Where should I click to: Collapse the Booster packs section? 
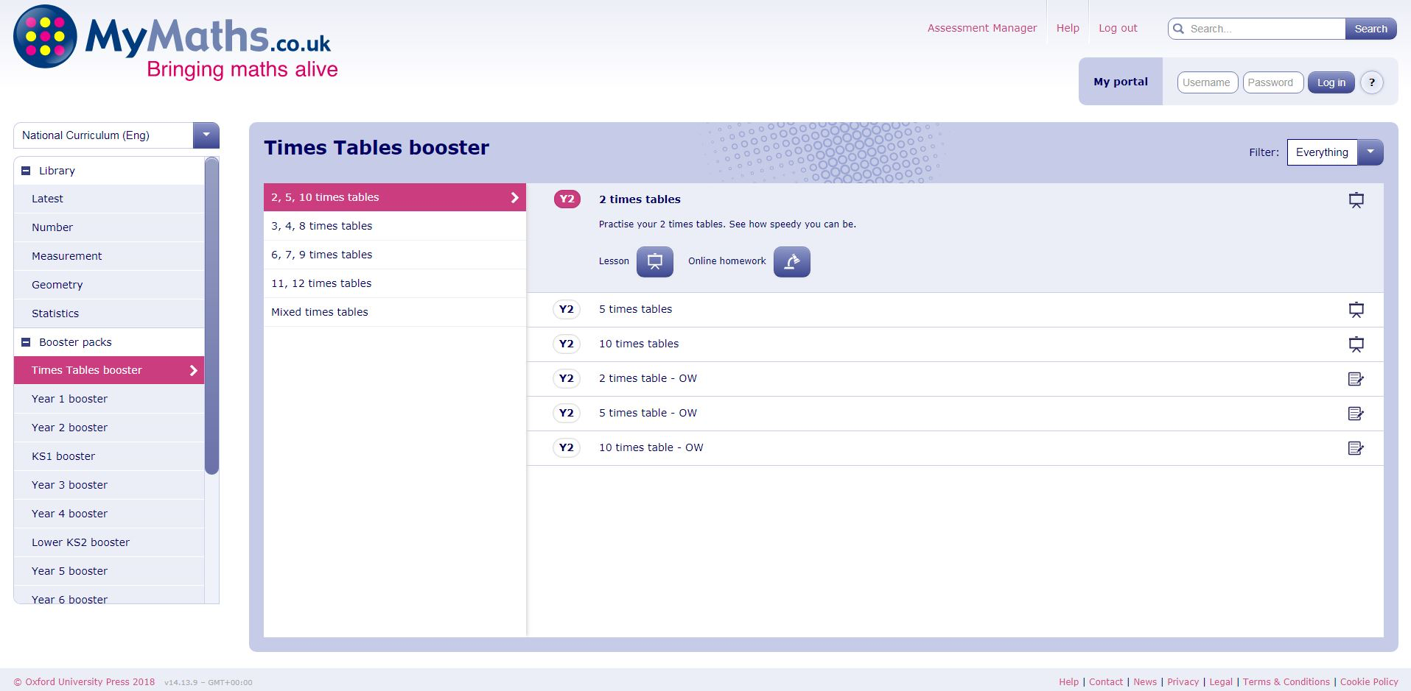coord(26,342)
